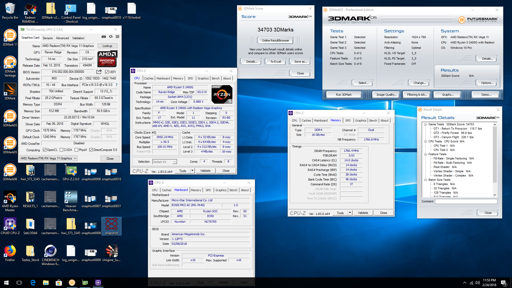Image resolution: width=512 pixels, height=288 pixels.
Task: Click Save as... button in 3DMark Score
Action: (x=301, y=62)
